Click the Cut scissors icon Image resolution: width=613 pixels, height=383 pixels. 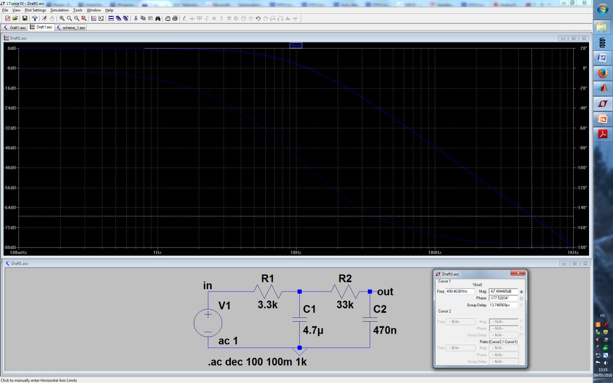136,19
